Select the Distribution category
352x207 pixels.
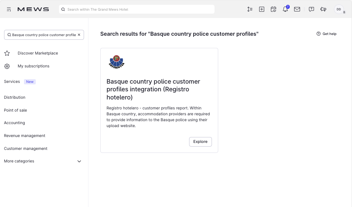[x=15, y=97]
